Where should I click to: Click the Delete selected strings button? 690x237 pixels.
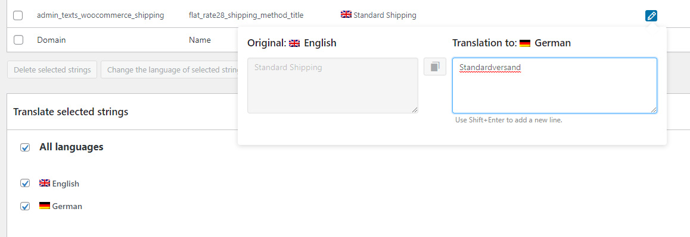point(52,69)
